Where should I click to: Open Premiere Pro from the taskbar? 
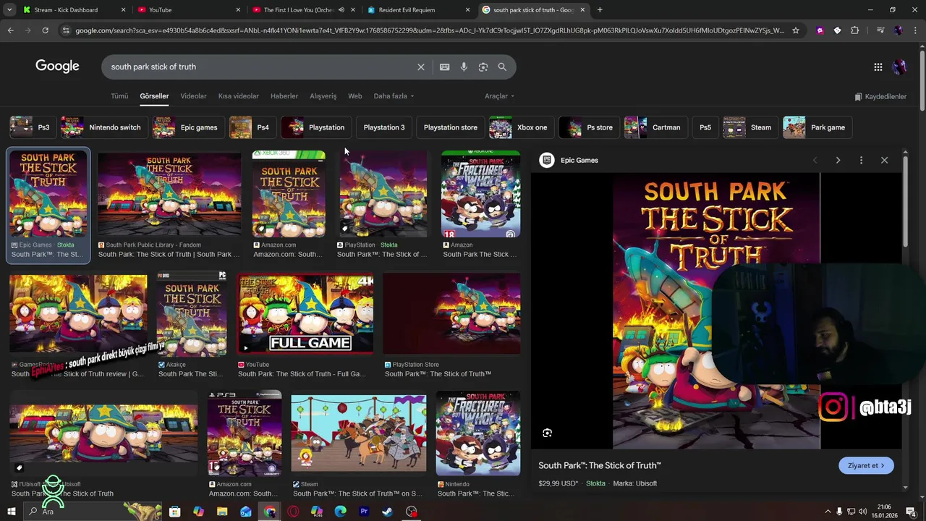364,512
